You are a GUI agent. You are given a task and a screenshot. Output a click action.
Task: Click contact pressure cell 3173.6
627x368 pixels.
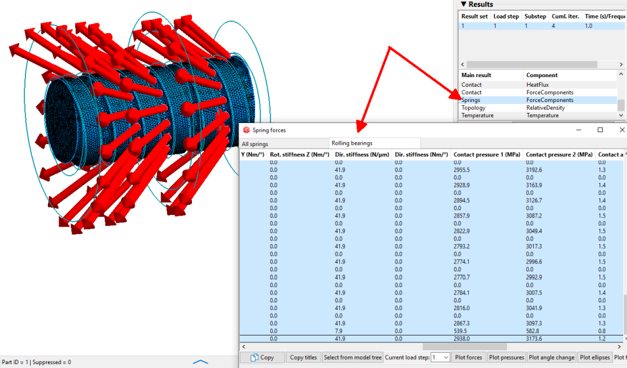(x=534, y=339)
